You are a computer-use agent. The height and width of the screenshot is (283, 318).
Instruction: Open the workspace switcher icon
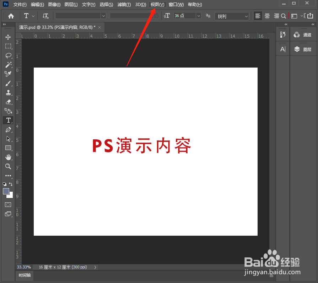(294, 16)
